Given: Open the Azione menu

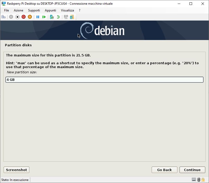Looking at the screenshot, I should [x=19, y=10].
